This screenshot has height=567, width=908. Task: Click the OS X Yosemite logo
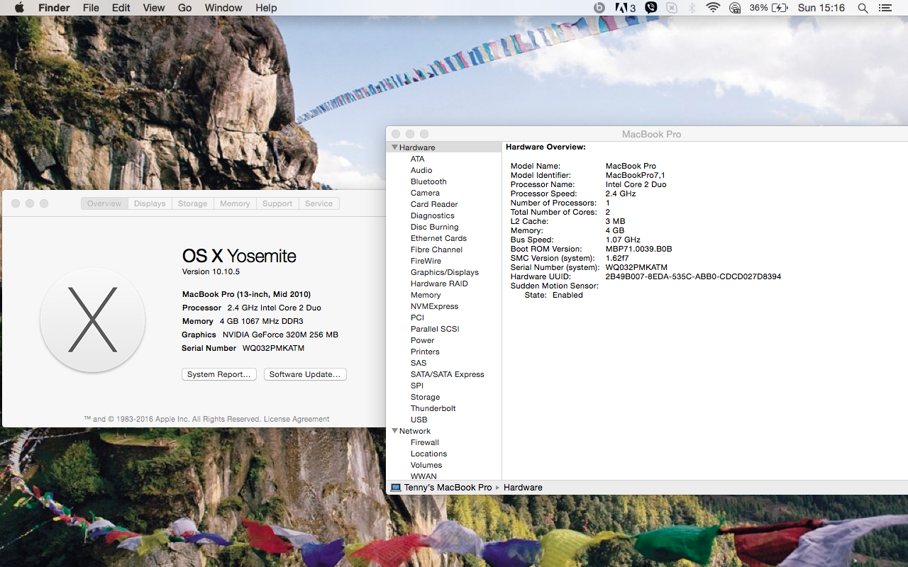click(x=93, y=320)
